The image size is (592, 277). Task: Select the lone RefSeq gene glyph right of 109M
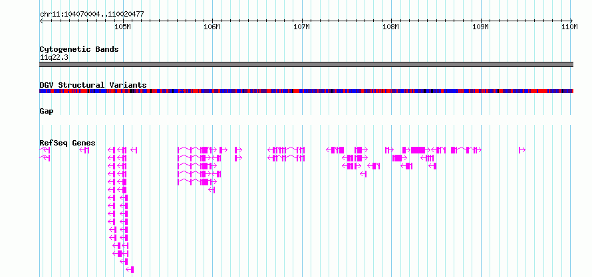tap(522, 150)
